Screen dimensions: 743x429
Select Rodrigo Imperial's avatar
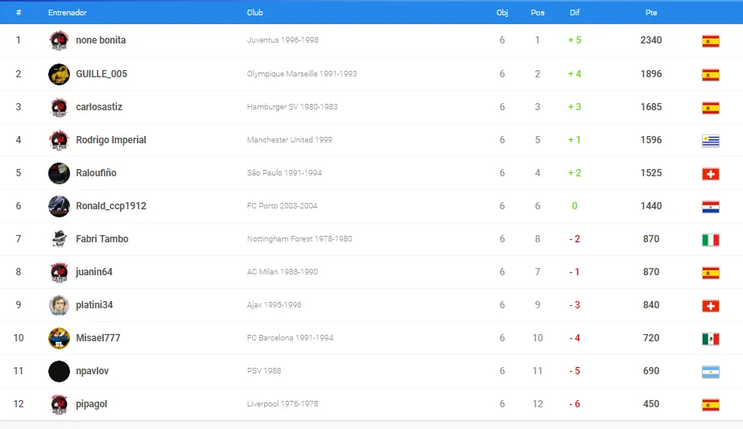59,140
